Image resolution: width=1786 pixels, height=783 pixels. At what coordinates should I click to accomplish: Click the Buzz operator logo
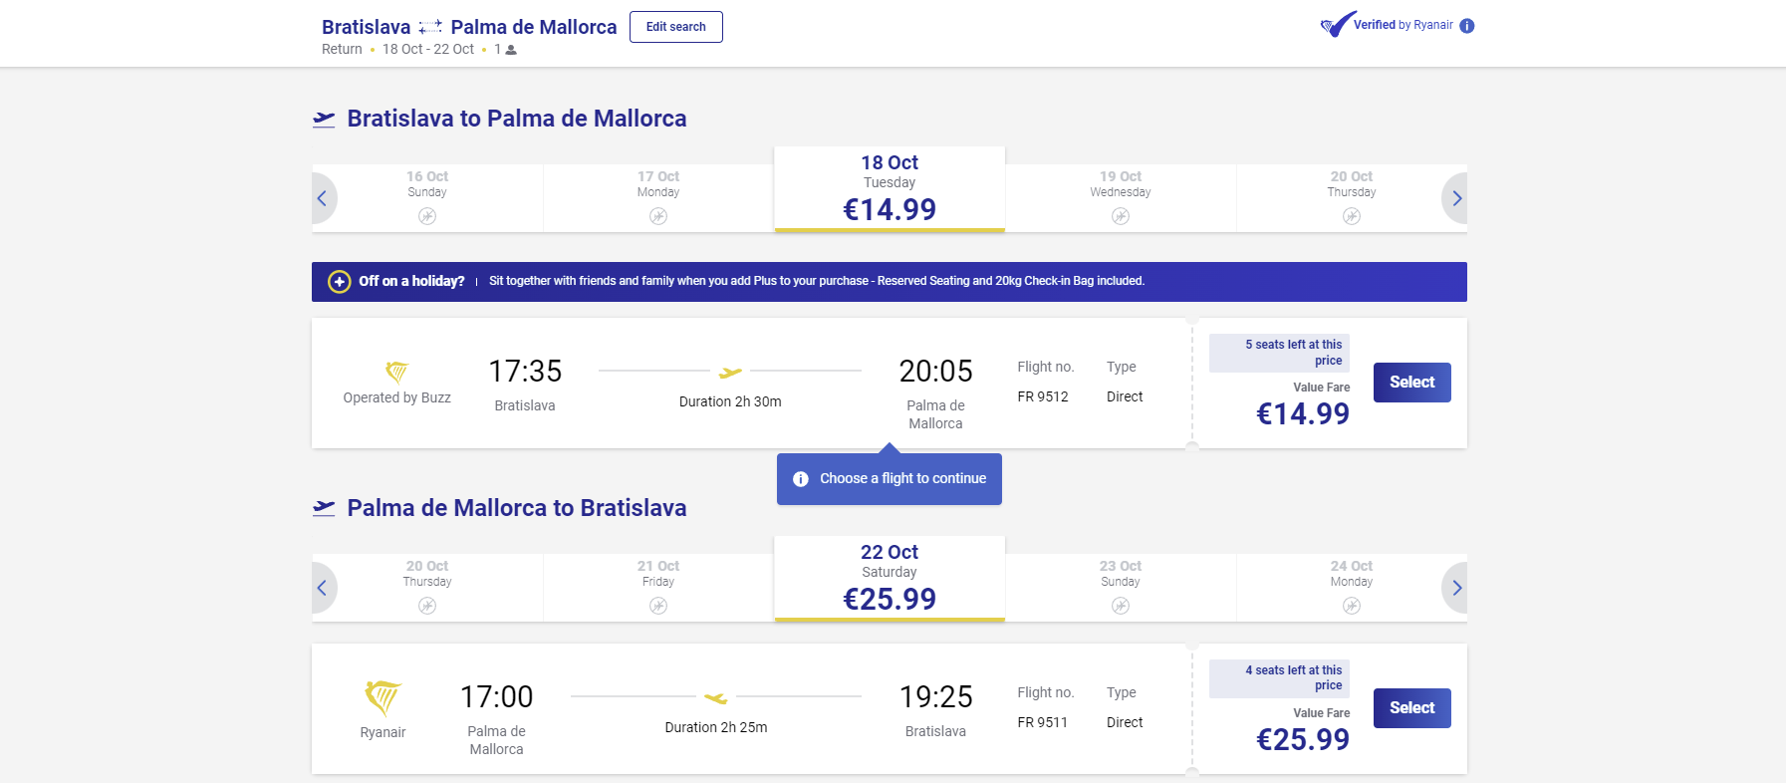pyautogui.click(x=396, y=373)
